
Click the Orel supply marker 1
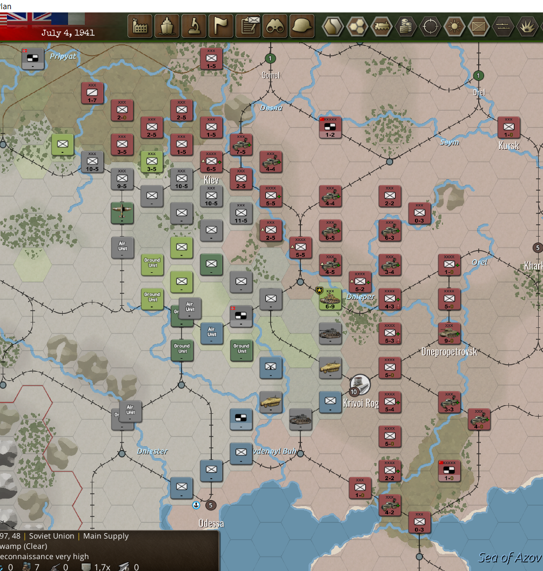point(479,76)
